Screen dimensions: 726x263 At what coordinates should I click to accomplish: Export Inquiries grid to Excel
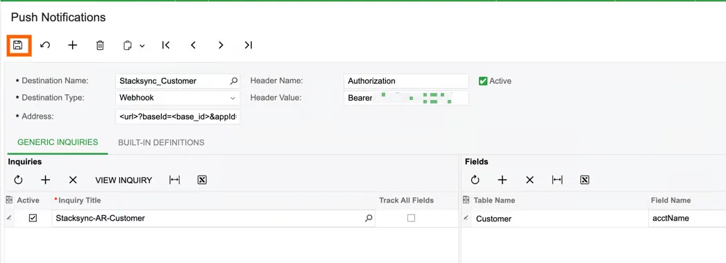[202, 180]
